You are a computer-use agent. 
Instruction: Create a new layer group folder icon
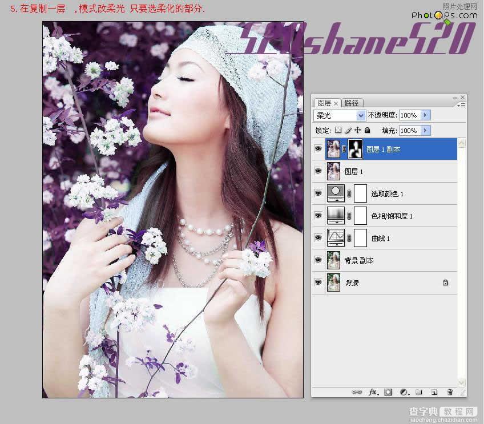[x=420, y=393]
